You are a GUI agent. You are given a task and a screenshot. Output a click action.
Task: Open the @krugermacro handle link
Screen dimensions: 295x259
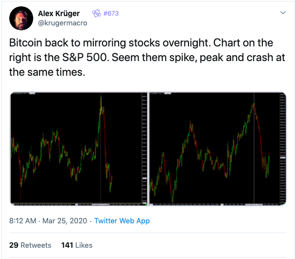coord(63,23)
